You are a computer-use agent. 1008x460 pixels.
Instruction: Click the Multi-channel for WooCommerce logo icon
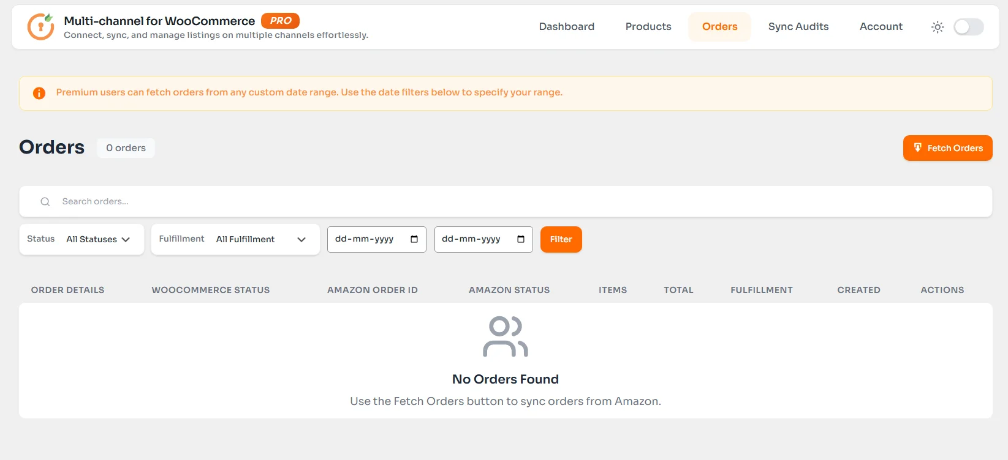click(x=41, y=26)
